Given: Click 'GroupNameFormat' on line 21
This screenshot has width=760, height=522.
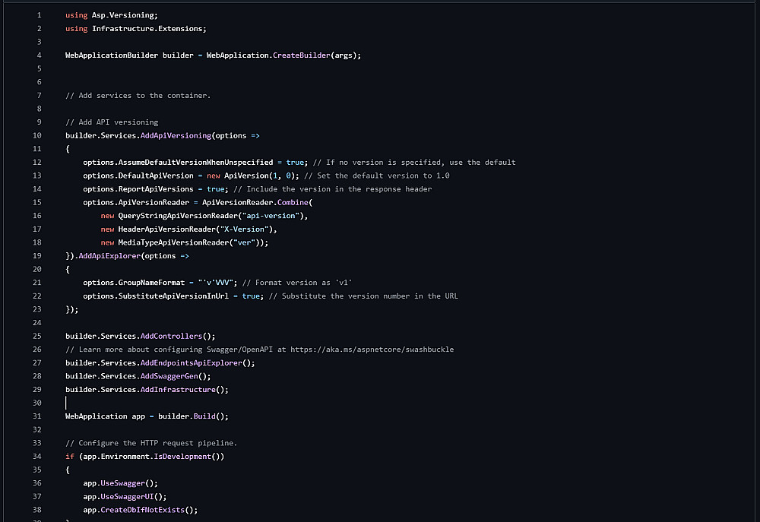Looking at the screenshot, I should coord(152,283).
